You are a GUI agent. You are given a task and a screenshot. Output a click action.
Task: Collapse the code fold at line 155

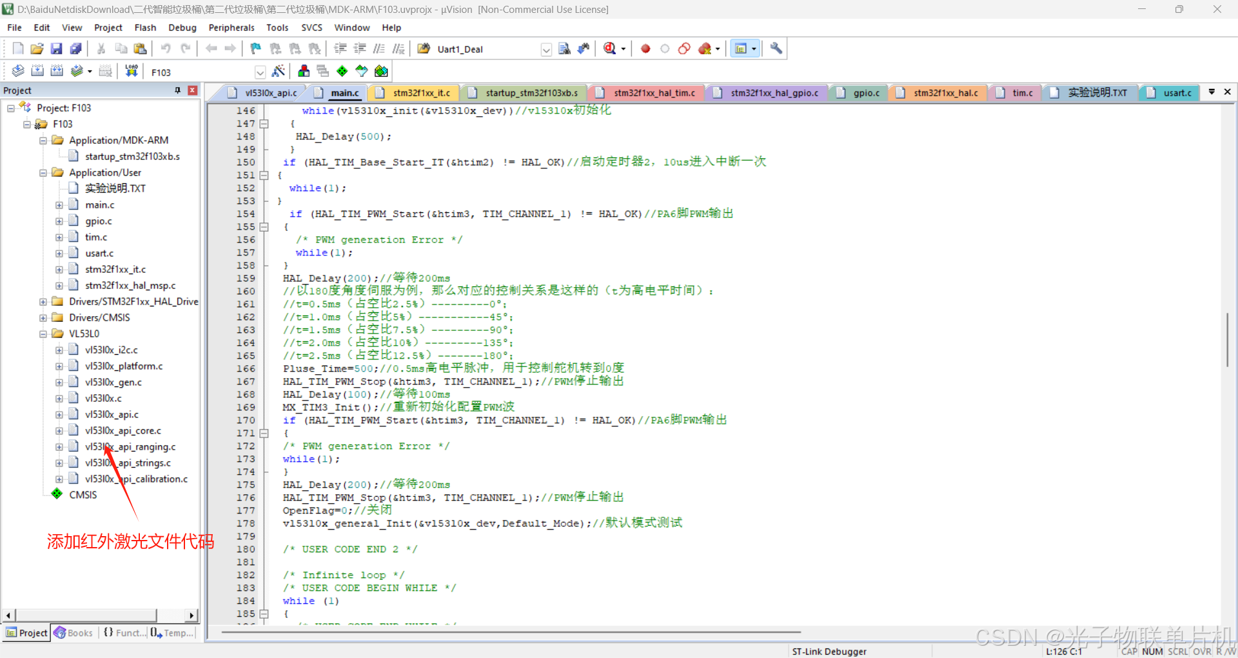click(x=264, y=227)
